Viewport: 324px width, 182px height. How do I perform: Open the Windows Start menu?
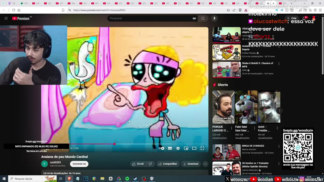4,179
